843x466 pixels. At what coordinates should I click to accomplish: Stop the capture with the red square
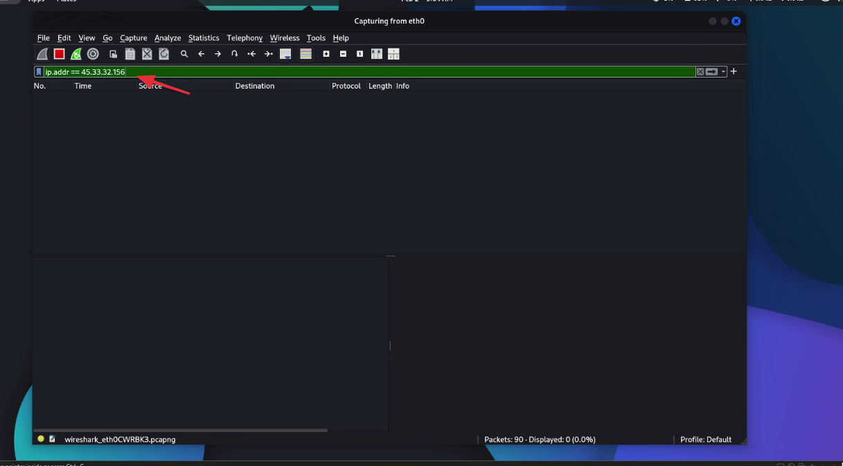60,54
